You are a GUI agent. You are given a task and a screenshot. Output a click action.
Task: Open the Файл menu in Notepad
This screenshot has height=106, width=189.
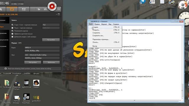[x=91, y=24]
